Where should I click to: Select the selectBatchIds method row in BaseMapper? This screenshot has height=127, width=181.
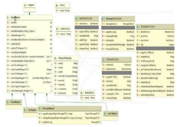click(x=29, y=57)
